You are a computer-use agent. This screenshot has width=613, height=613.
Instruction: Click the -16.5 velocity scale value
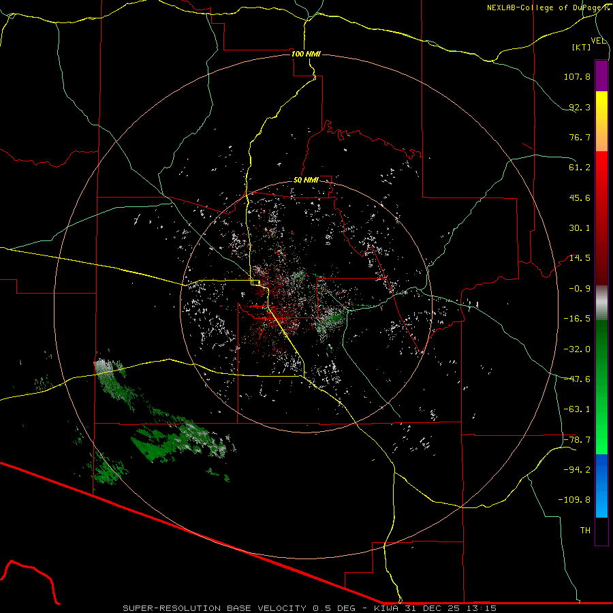point(577,319)
